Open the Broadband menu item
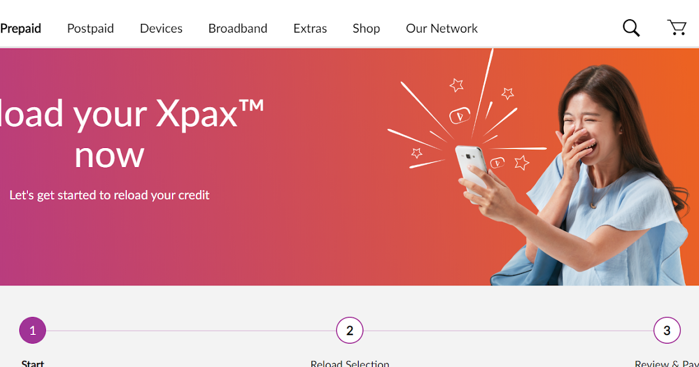699x367 pixels. (238, 28)
